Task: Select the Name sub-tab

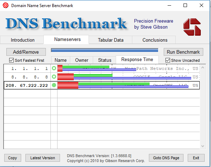Action: pyautogui.click(x=61, y=60)
